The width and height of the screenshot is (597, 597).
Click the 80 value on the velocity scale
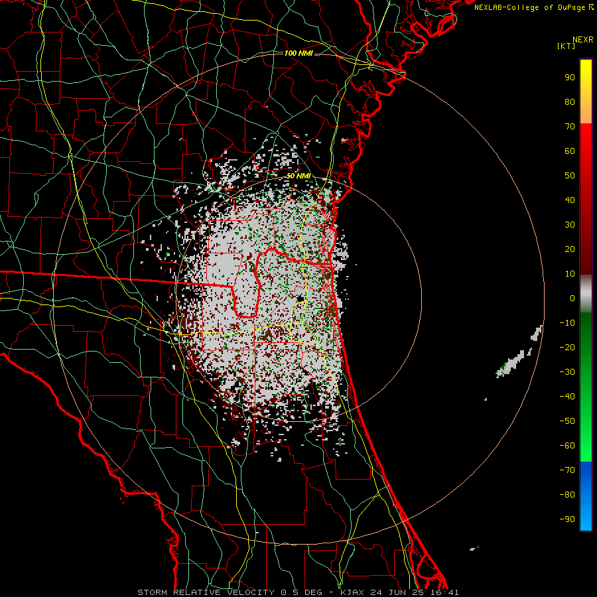570,101
